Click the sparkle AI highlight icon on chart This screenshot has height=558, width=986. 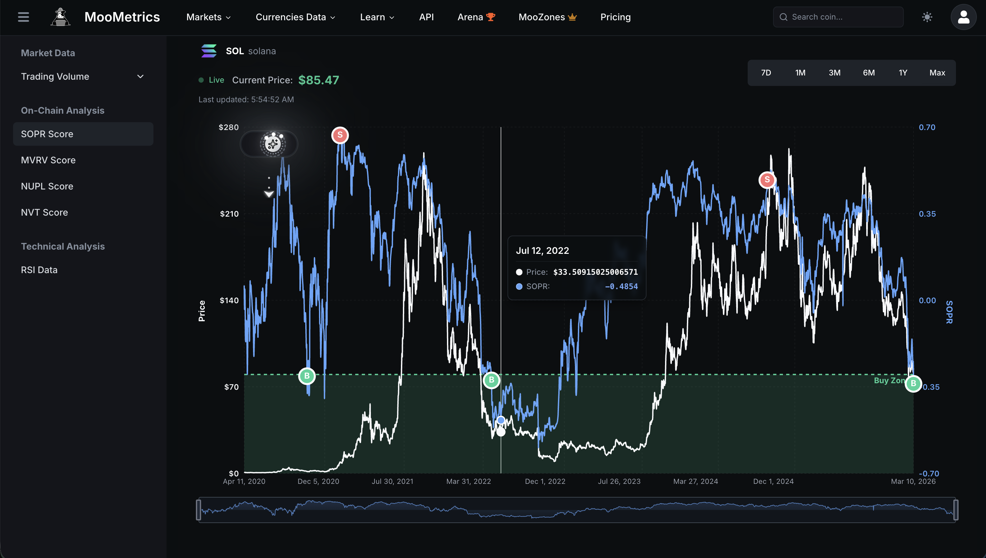pyautogui.click(x=272, y=144)
